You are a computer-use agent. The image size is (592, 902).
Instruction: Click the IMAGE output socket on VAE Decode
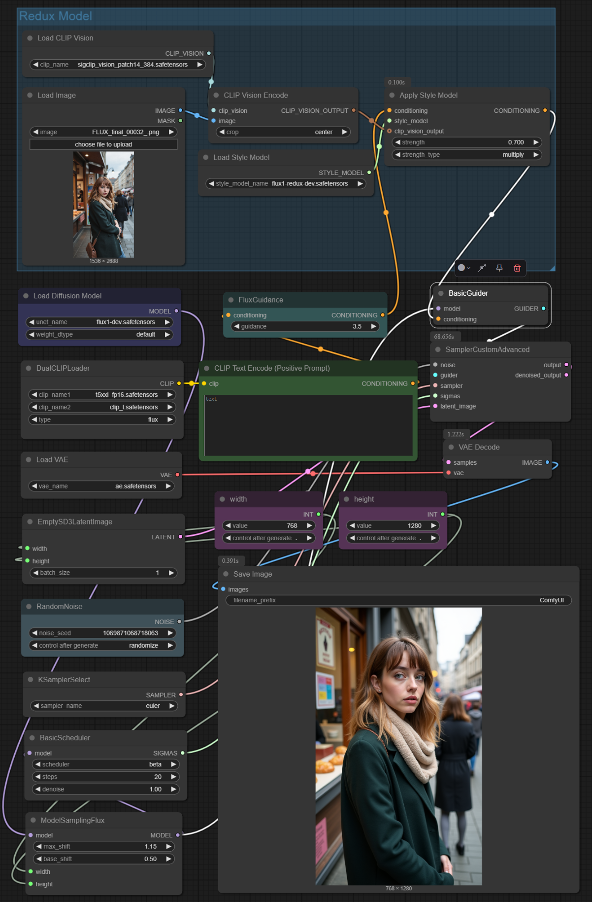(x=547, y=462)
